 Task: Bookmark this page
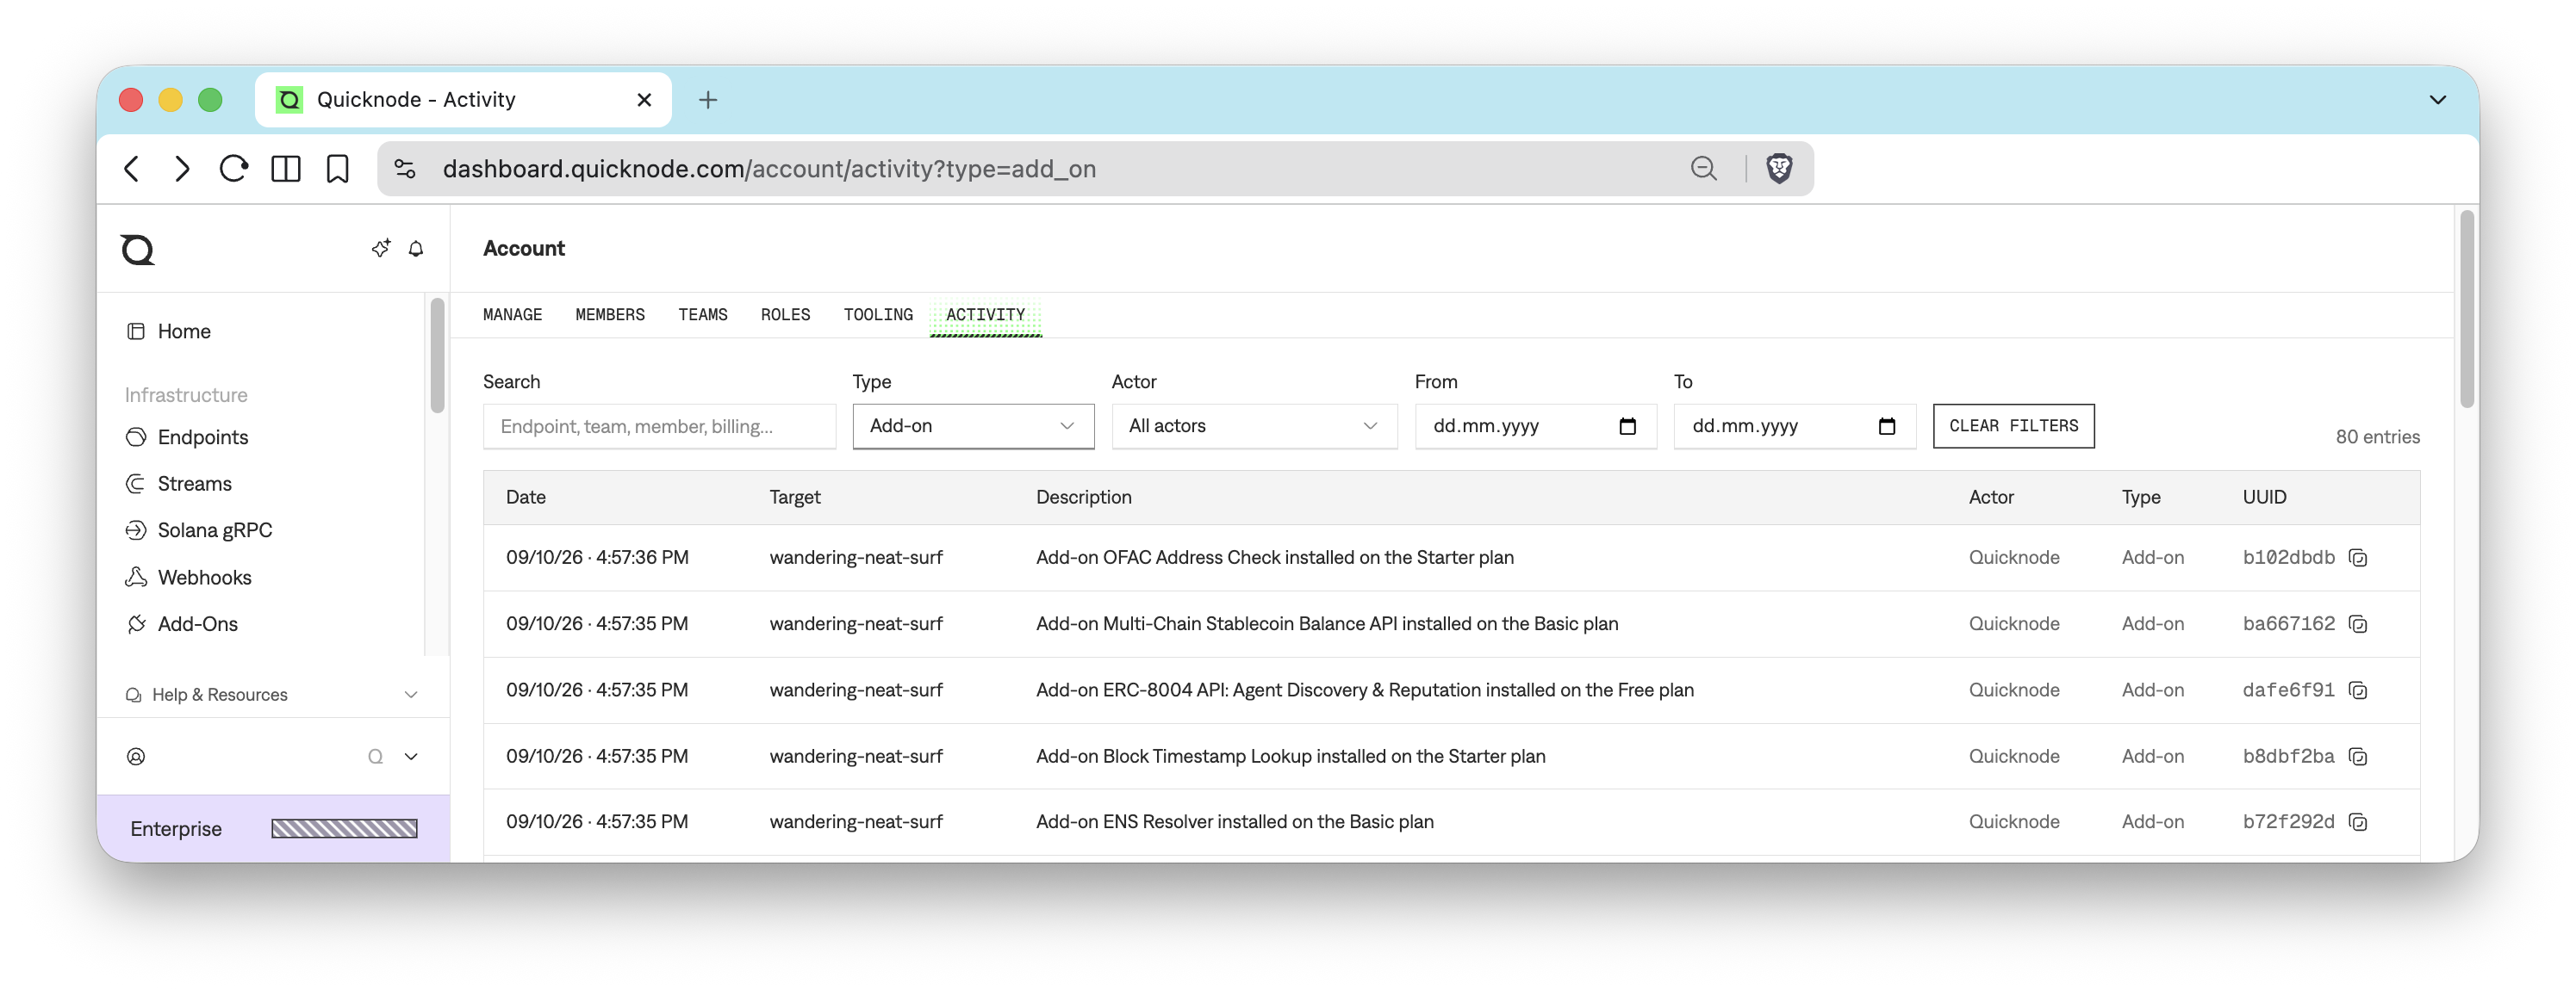pyautogui.click(x=338, y=169)
